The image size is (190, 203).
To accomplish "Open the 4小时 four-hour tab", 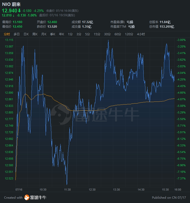I will pos(141,34).
